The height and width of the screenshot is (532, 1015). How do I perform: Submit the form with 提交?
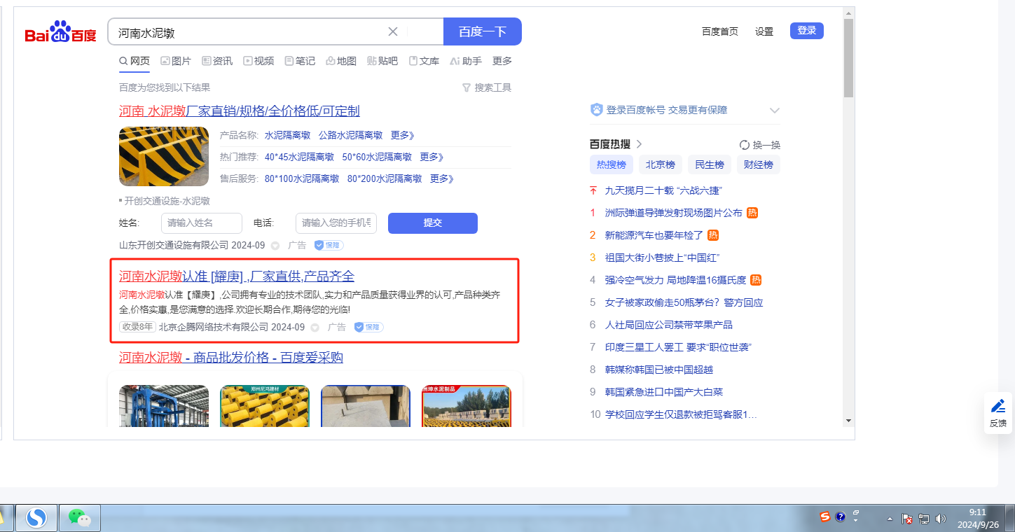[433, 223]
